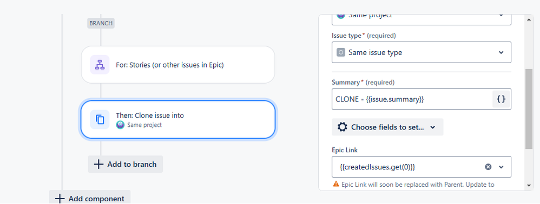Click the Add component button
540x204 pixels.
coord(90,198)
